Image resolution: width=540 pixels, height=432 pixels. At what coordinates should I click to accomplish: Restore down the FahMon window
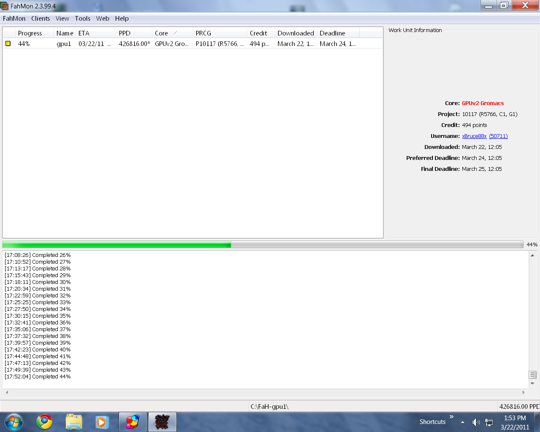pyautogui.click(x=504, y=5)
